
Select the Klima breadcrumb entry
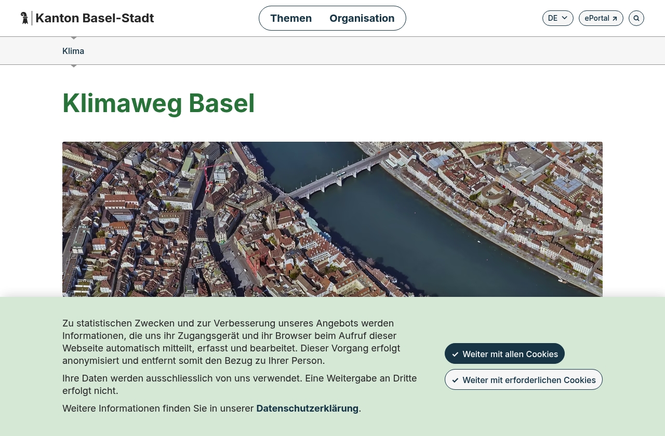click(73, 50)
